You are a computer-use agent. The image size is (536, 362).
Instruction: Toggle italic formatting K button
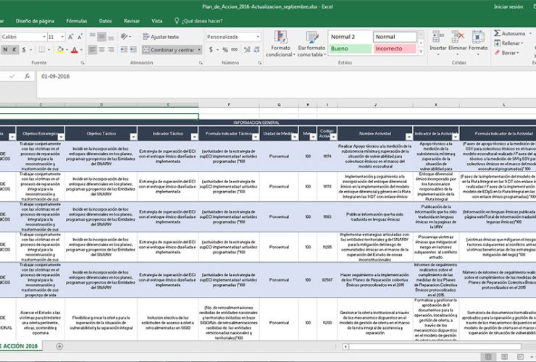coord(14,50)
